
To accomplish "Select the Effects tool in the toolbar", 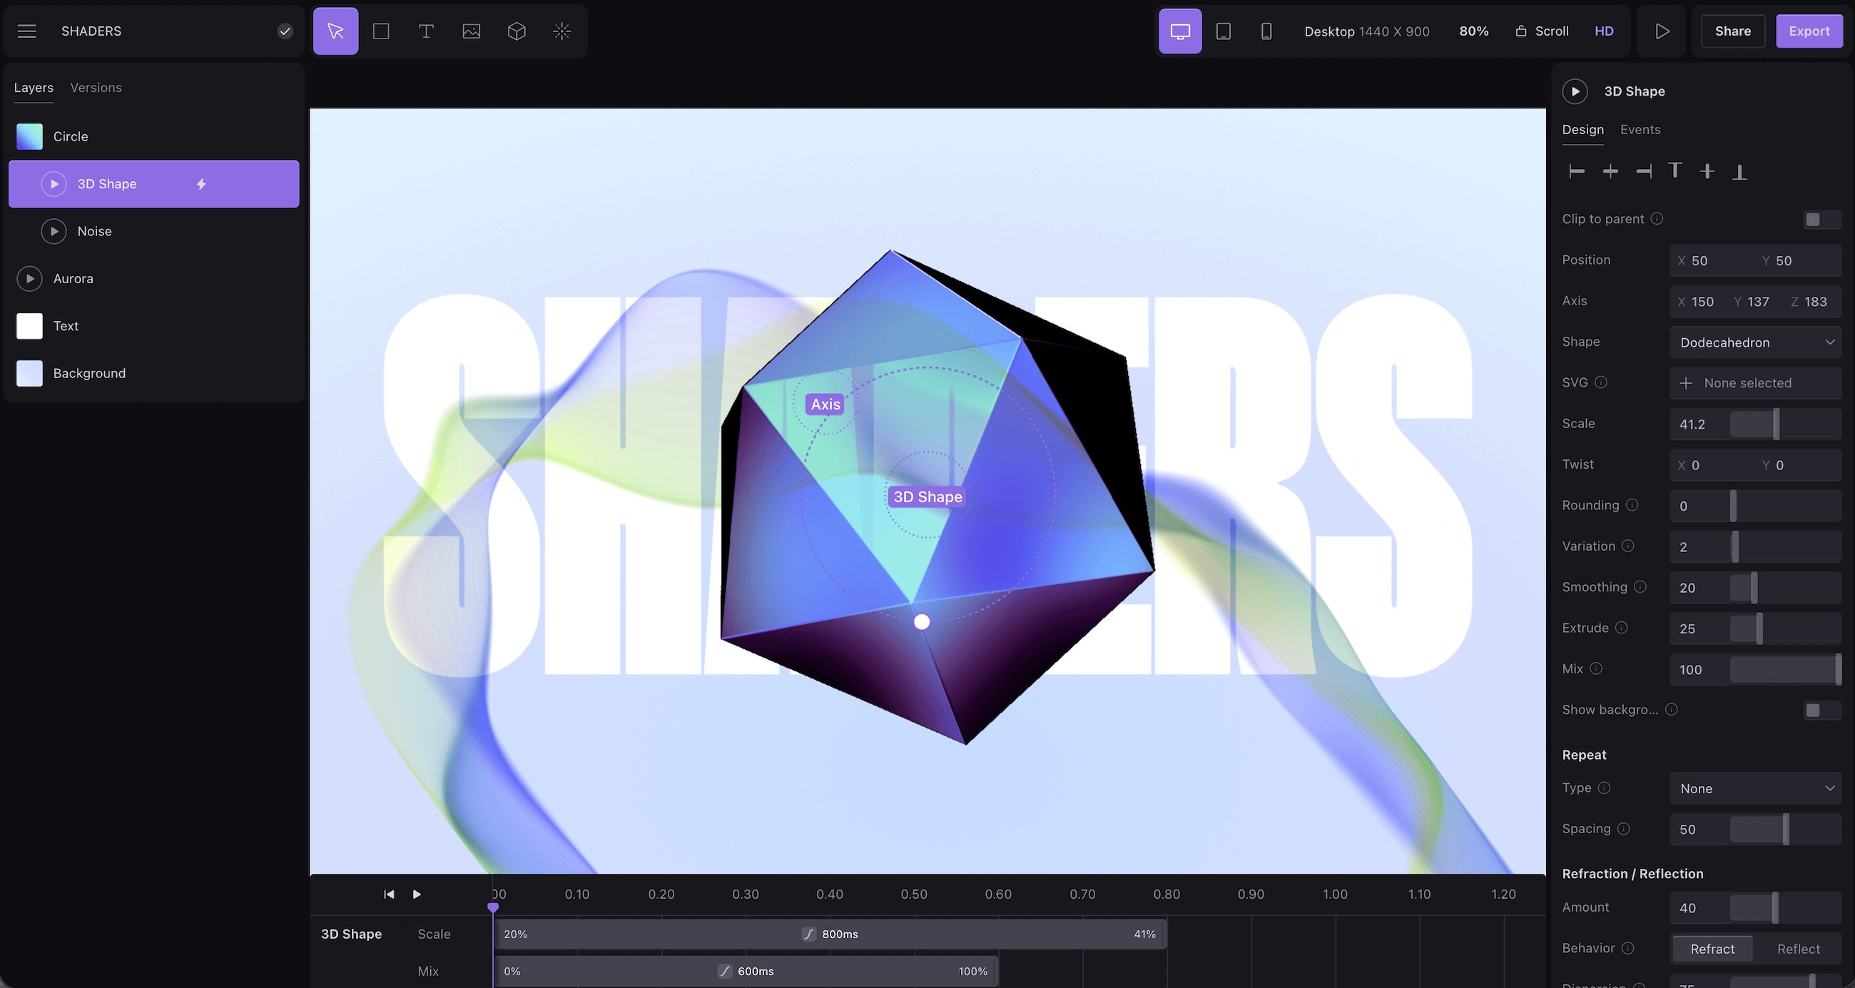I will [561, 31].
